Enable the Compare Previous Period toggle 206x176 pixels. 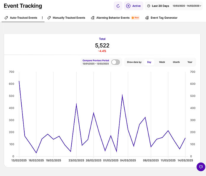click(x=116, y=62)
